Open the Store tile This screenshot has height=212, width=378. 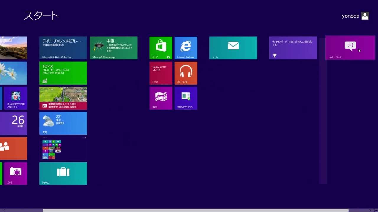(x=161, y=48)
